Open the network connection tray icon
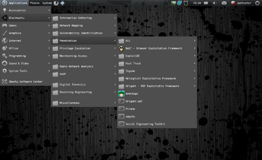This screenshot has height=160, width=262. pyautogui.click(x=180, y=3)
